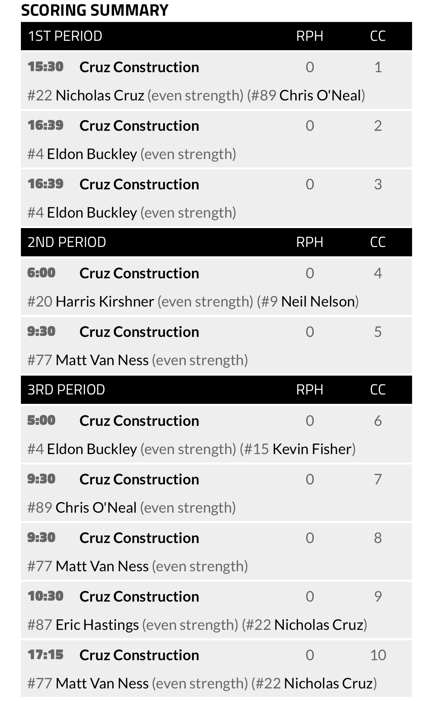Open Cruz Construction team at 17:15 goal

pyautogui.click(x=139, y=655)
